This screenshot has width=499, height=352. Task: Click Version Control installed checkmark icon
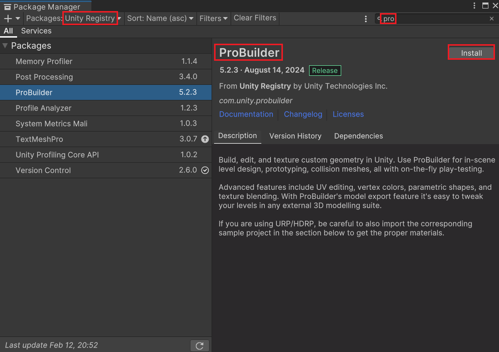point(205,170)
